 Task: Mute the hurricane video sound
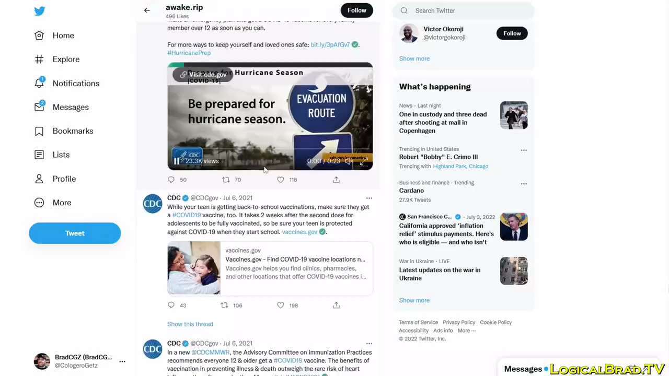(x=349, y=161)
